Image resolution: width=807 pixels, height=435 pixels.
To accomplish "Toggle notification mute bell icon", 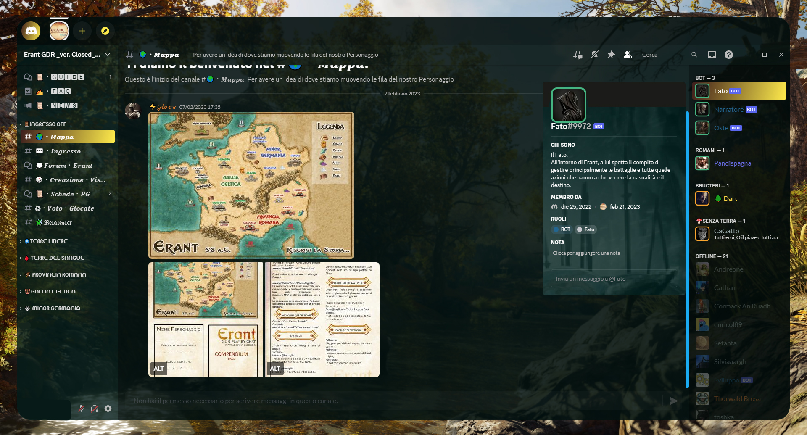I will (x=594, y=55).
